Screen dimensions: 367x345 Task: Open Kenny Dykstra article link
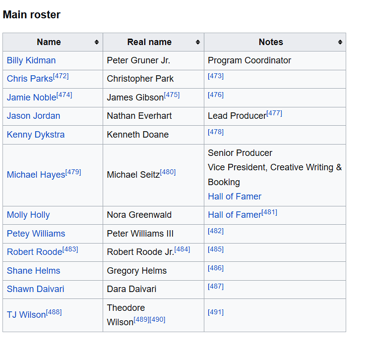pyautogui.click(x=36, y=135)
